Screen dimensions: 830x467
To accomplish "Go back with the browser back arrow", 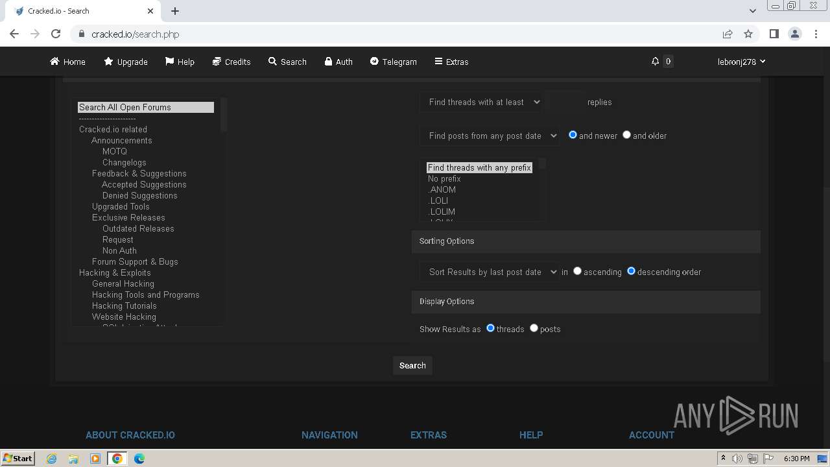I will 14,34.
